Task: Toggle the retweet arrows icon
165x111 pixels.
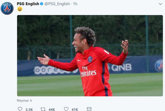Action: pyautogui.click(x=43, y=109)
